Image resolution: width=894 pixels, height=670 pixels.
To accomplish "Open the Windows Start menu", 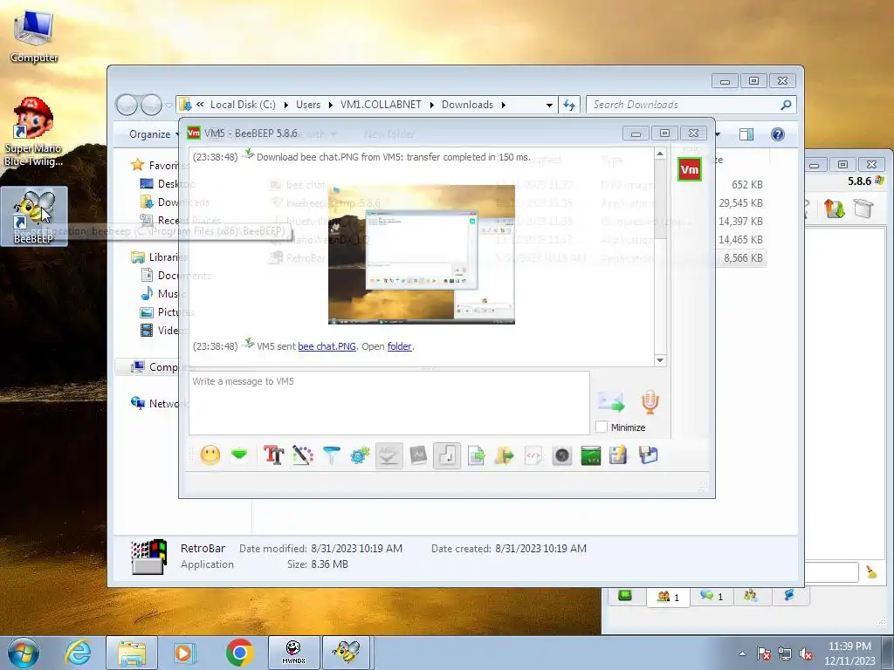I will pyautogui.click(x=23, y=653).
